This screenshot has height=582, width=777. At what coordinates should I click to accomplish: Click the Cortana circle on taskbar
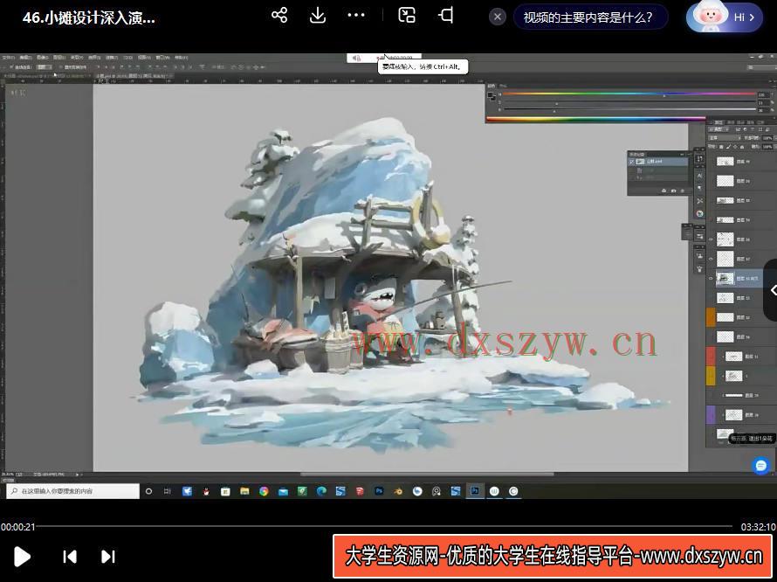click(148, 491)
